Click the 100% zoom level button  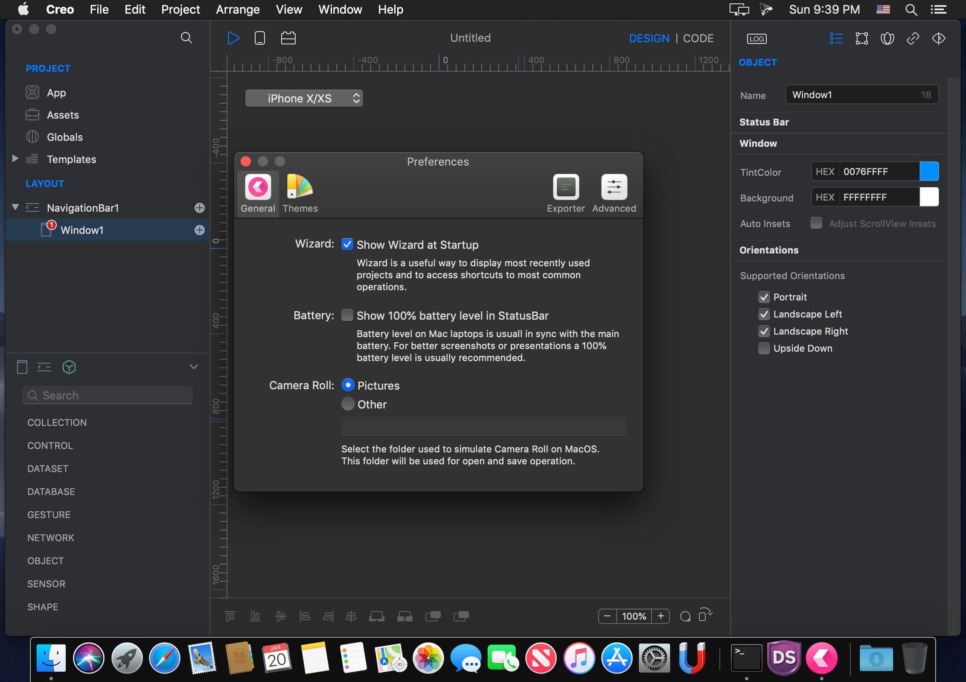pyautogui.click(x=634, y=616)
